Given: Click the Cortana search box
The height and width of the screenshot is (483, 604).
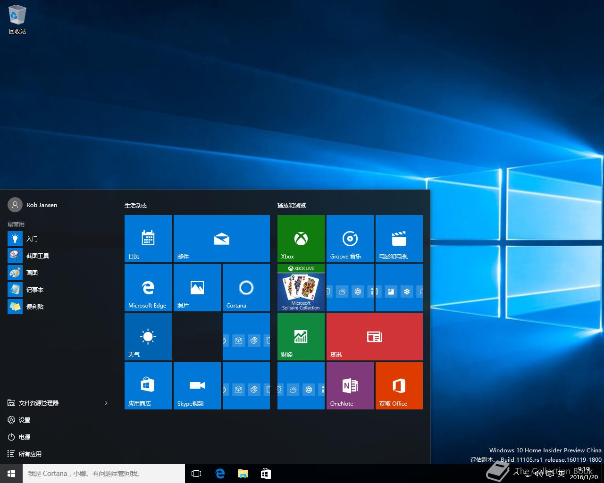Looking at the screenshot, I should click(x=104, y=474).
